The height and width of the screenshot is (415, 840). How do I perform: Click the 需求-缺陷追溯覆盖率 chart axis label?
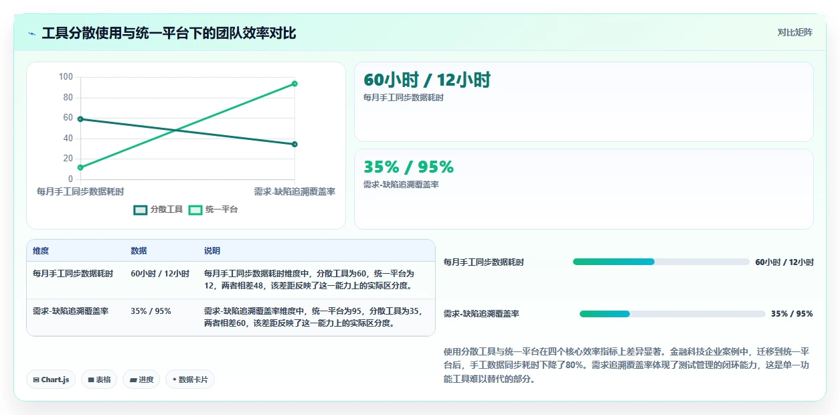click(295, 191)
